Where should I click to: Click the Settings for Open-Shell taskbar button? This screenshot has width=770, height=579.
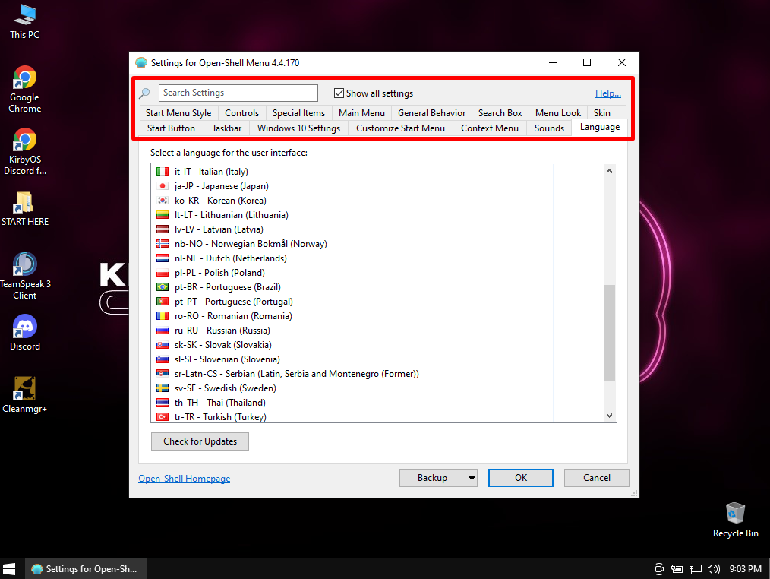pyautogui.click(x=86, y=568)
